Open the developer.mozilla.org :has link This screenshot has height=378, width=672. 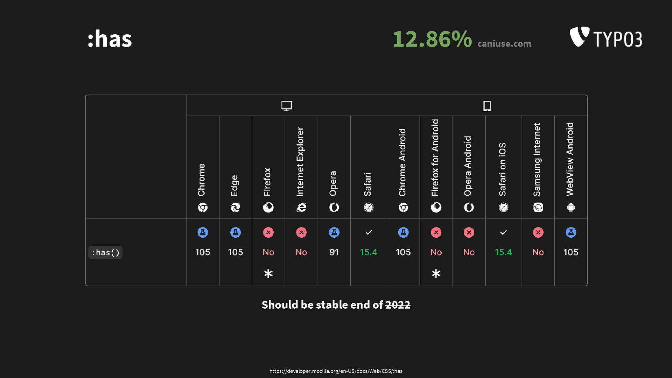(336, 371)
